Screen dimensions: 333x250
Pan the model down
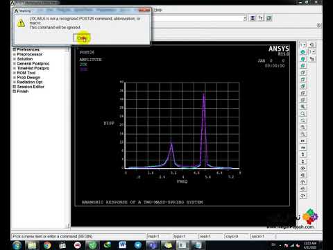click(303, 161)
